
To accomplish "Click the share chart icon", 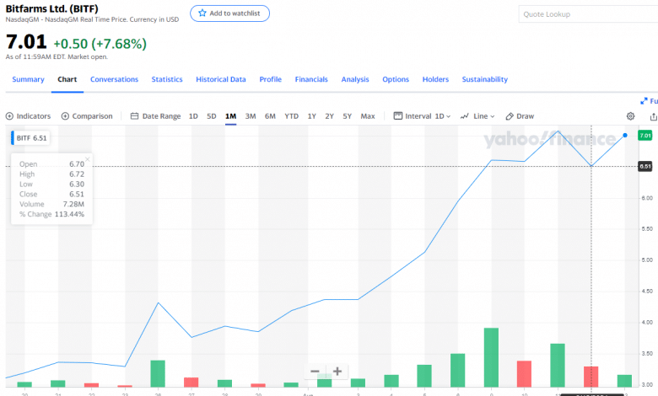I will point(654,116).
